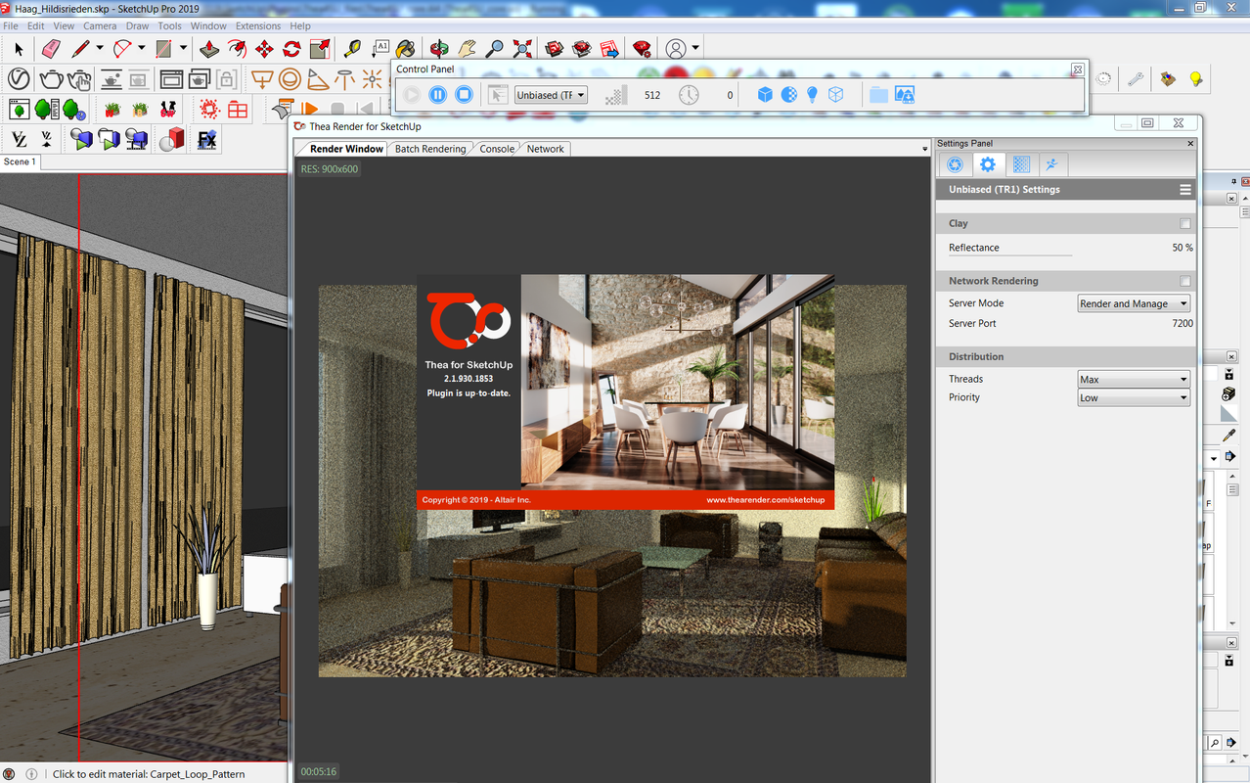Switch to the Batch Rendering tab
The image size is (1250, 783).
coord(429,149)
